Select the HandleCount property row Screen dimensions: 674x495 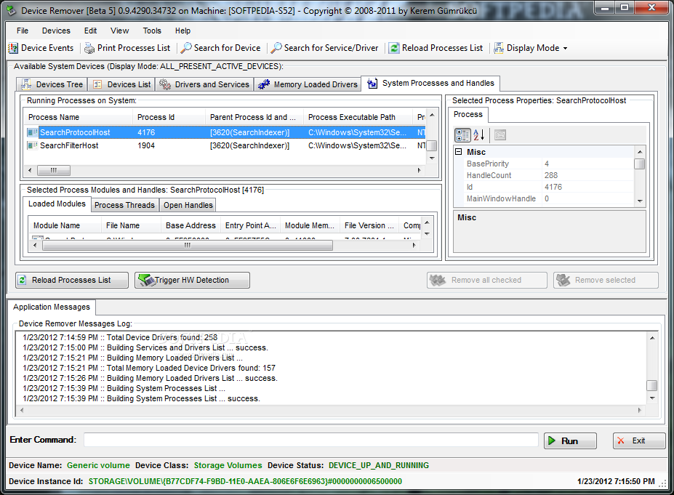pyautogui.click(x=544, y=175)
